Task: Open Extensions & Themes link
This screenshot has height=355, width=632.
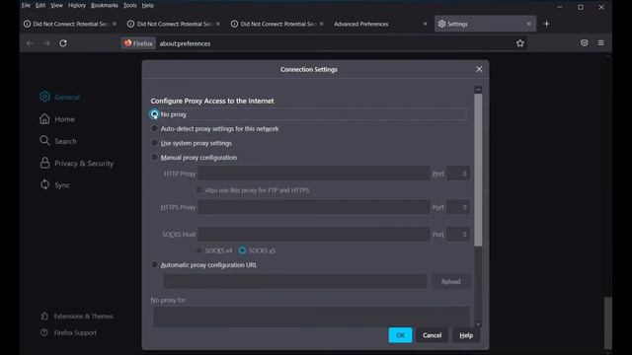Action: coord(77,317)
